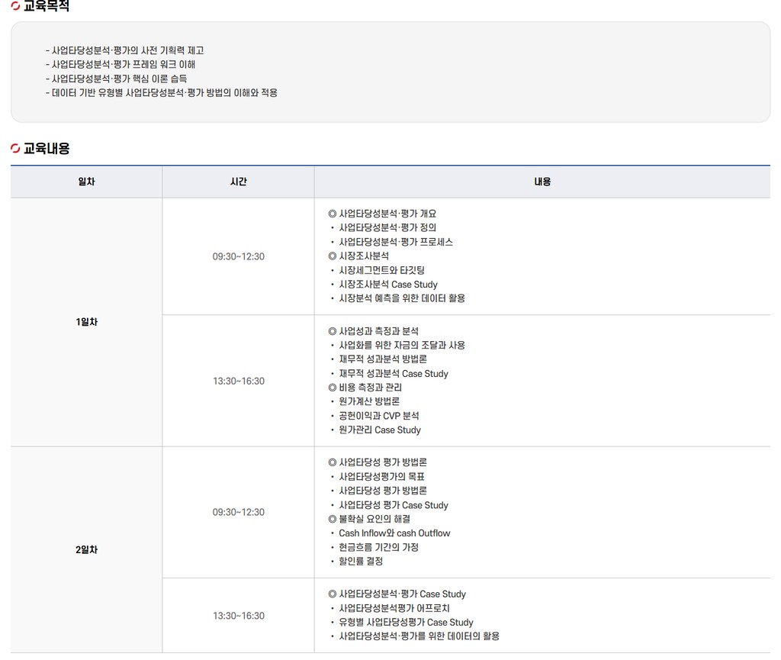
Task: Click the 시간 column header
Action: (x=238, y=182)
